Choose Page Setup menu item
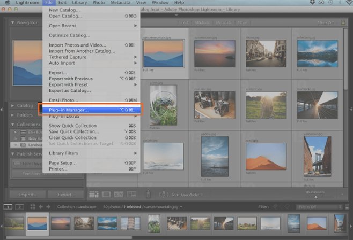Viewport: 353px width, 240px height. [x=91, y=163]
